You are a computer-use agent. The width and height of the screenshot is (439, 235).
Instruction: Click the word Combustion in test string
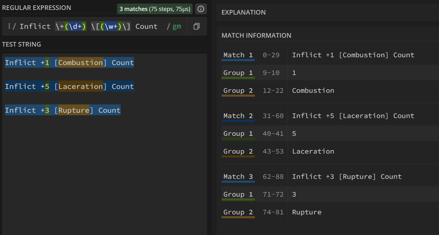point(80,63)
